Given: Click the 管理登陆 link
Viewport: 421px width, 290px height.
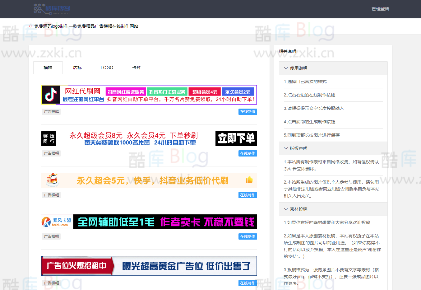Looking at the screenshot, I should (x=380, y=9).
